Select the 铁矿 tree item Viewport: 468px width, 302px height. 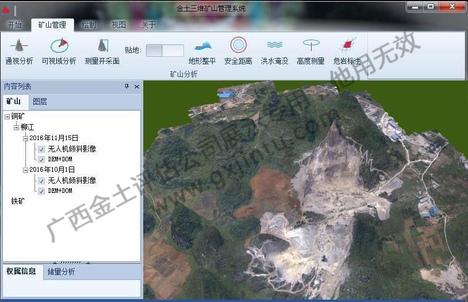[18, 201]
